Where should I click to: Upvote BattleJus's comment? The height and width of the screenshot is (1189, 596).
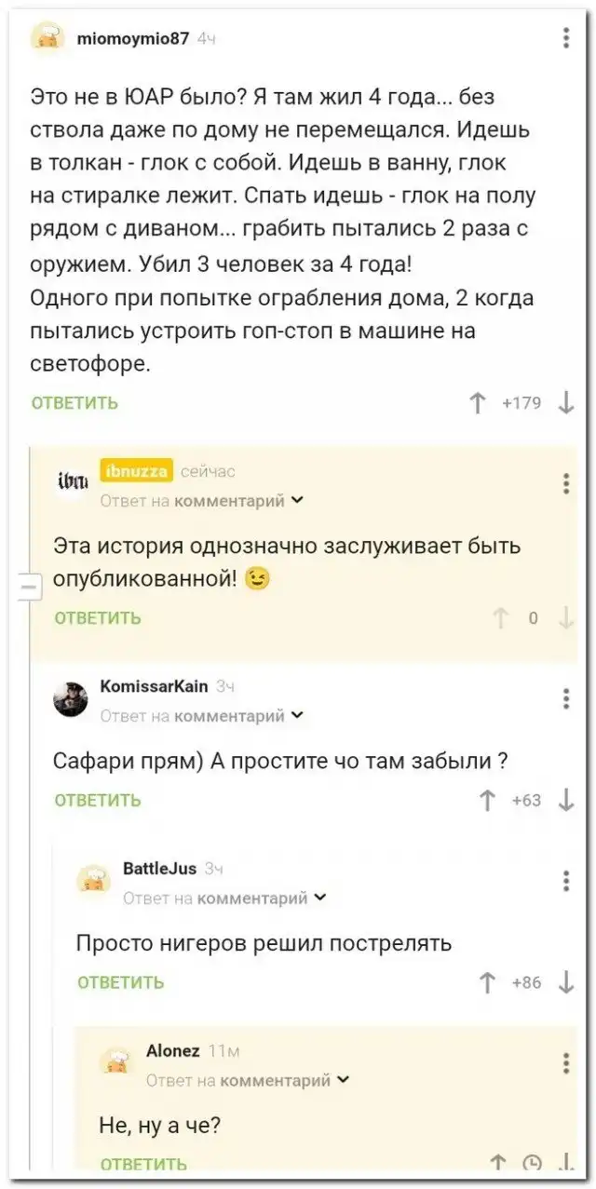487,982
